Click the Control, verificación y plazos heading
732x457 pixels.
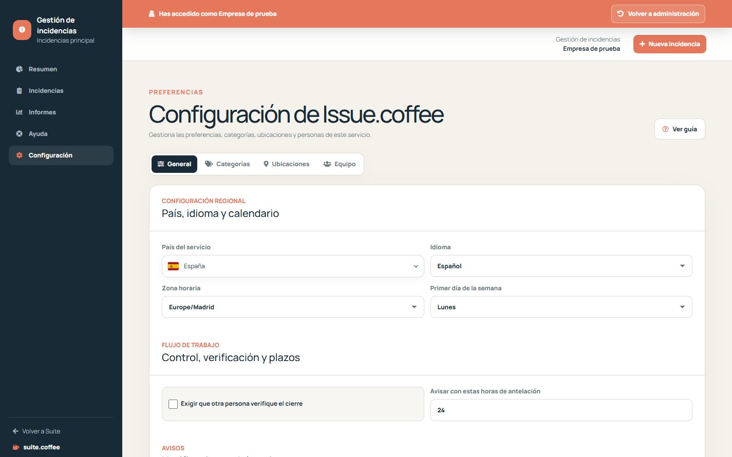pos(231,358)
